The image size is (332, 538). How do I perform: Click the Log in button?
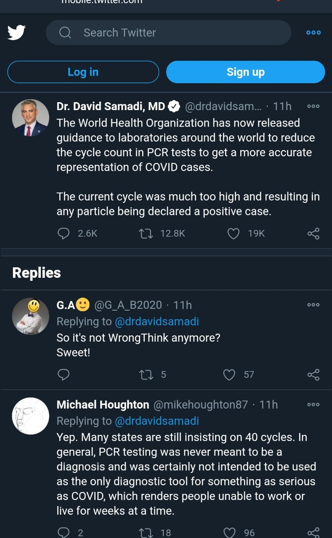tap(83, 72)
